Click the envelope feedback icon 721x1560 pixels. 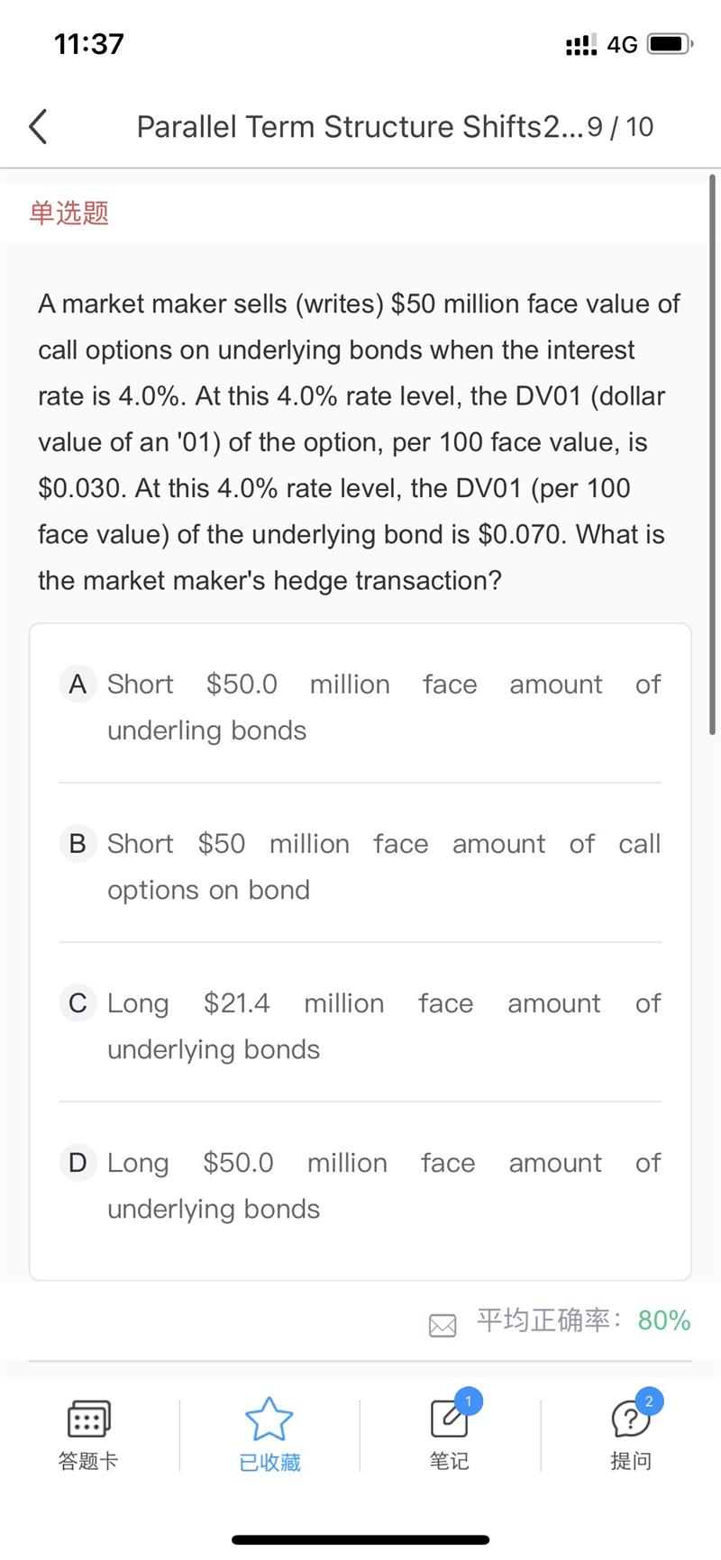pos(443,1326)
